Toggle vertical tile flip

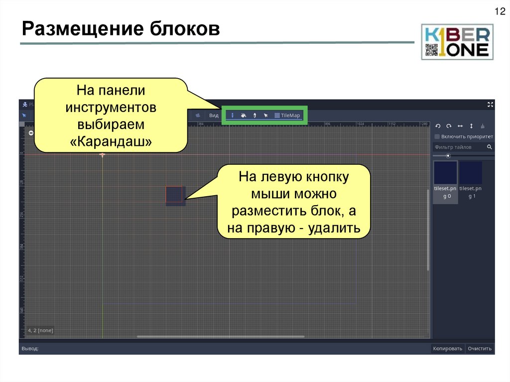(x=471, y=126)
